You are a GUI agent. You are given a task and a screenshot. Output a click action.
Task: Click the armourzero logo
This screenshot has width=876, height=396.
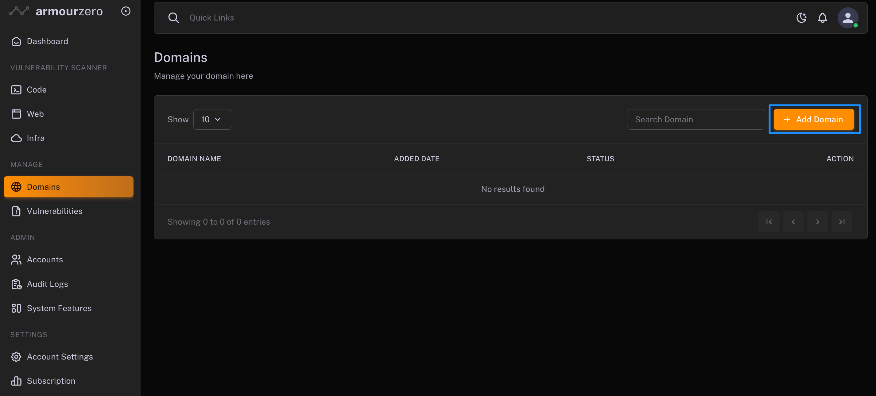(x=56, y=11)
